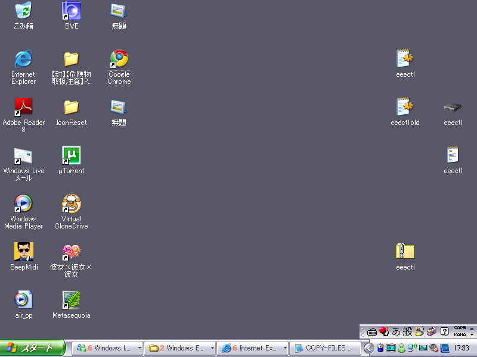
Task: Toggle the CAPS lock indicator in language bar
Action: click(460, 328)
